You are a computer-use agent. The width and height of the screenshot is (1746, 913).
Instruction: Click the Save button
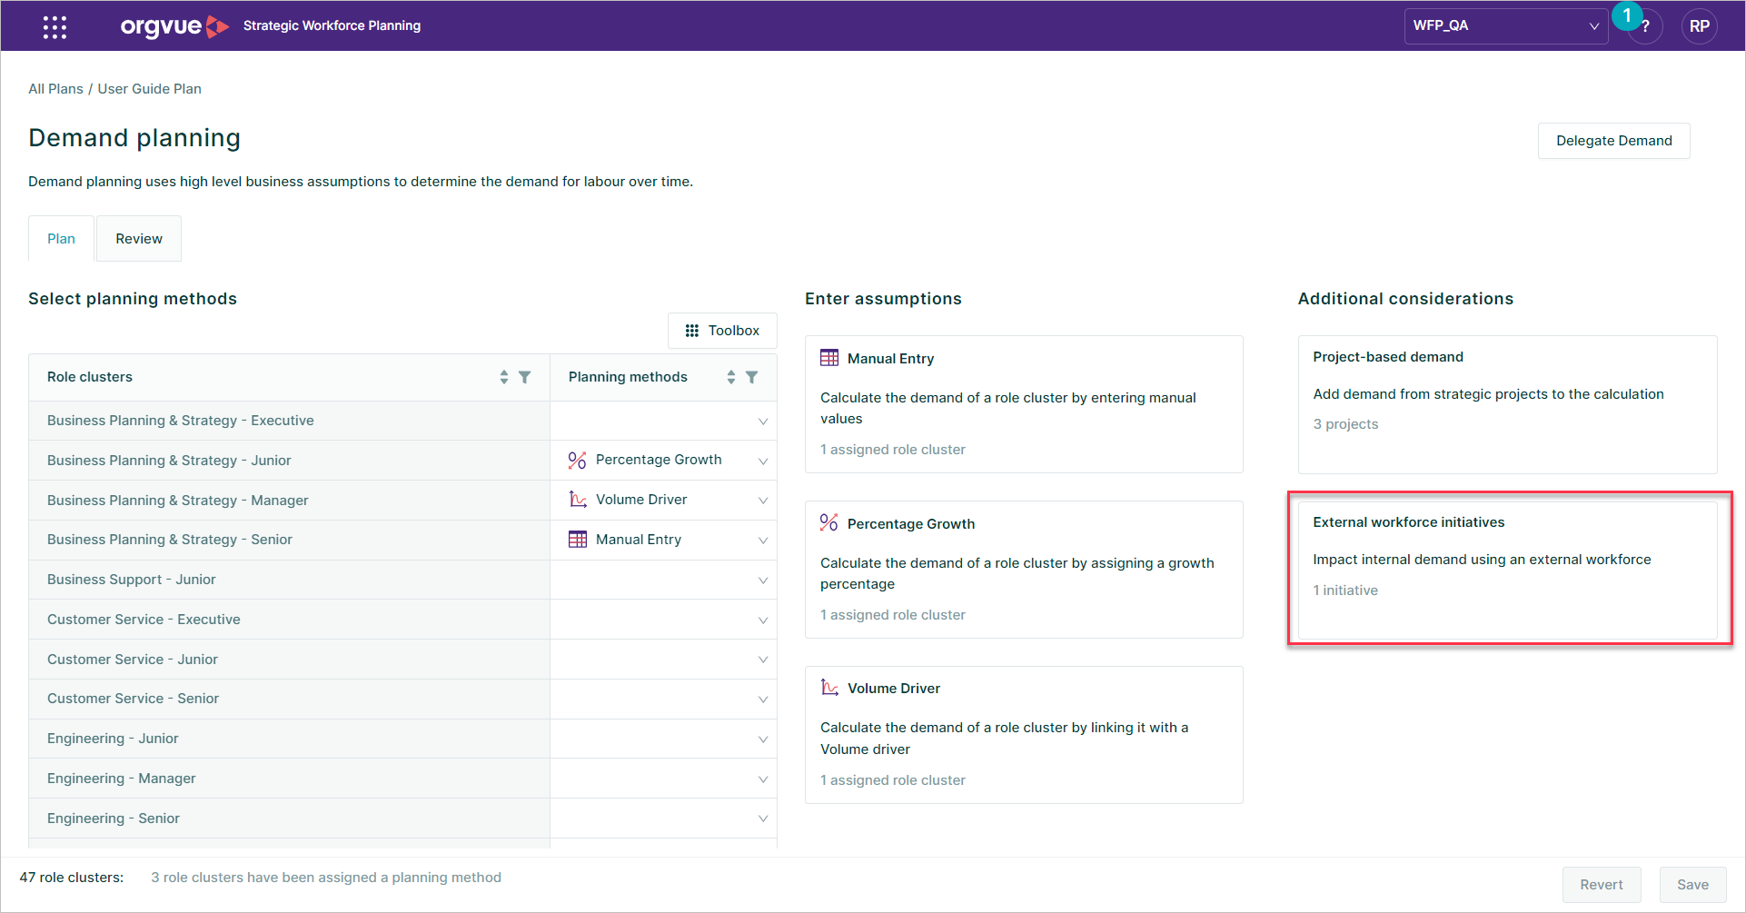click(x=1692, y=885)
